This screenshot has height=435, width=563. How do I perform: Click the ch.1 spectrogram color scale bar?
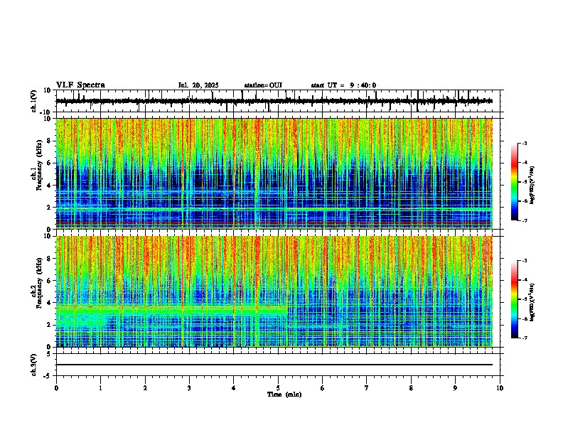click(514, 182)
